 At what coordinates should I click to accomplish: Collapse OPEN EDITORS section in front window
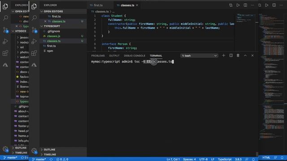pos(63,11)
